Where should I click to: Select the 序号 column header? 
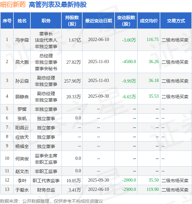pos(7,21)
